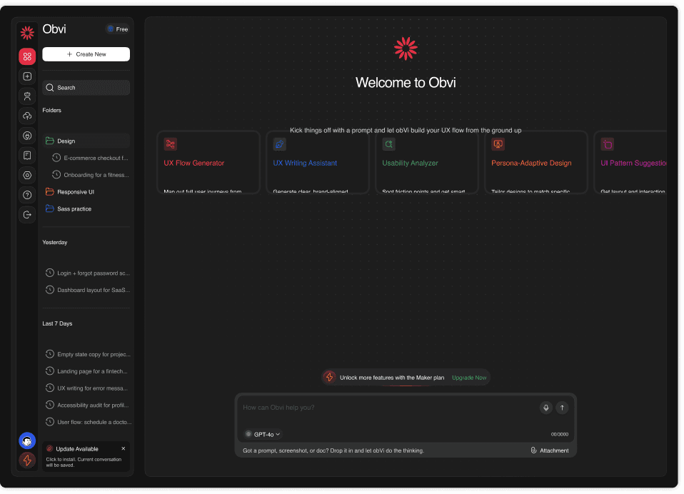Click the new chat plus-square sidebar icon

click(x=27, y=76)
